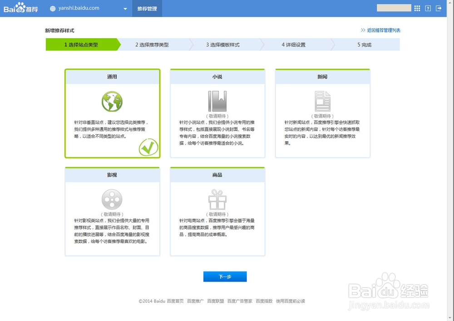Click the 下一步 button

point(225,276)
